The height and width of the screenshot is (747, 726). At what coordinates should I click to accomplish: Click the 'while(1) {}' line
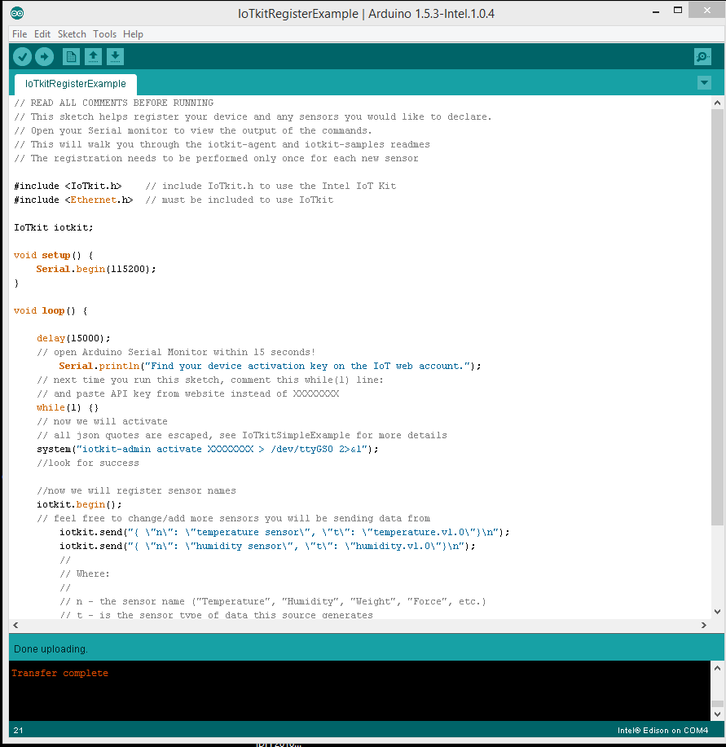[67, 407]
